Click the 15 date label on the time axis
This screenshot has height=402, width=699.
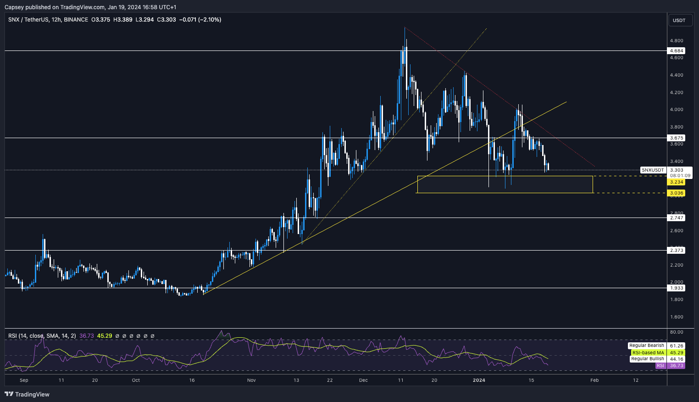pyautogui.click(x=531, y=380)
